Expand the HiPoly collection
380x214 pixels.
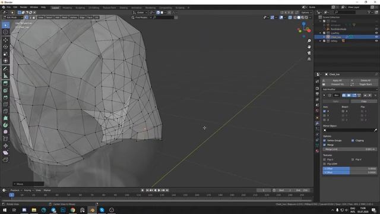[321, 41]
